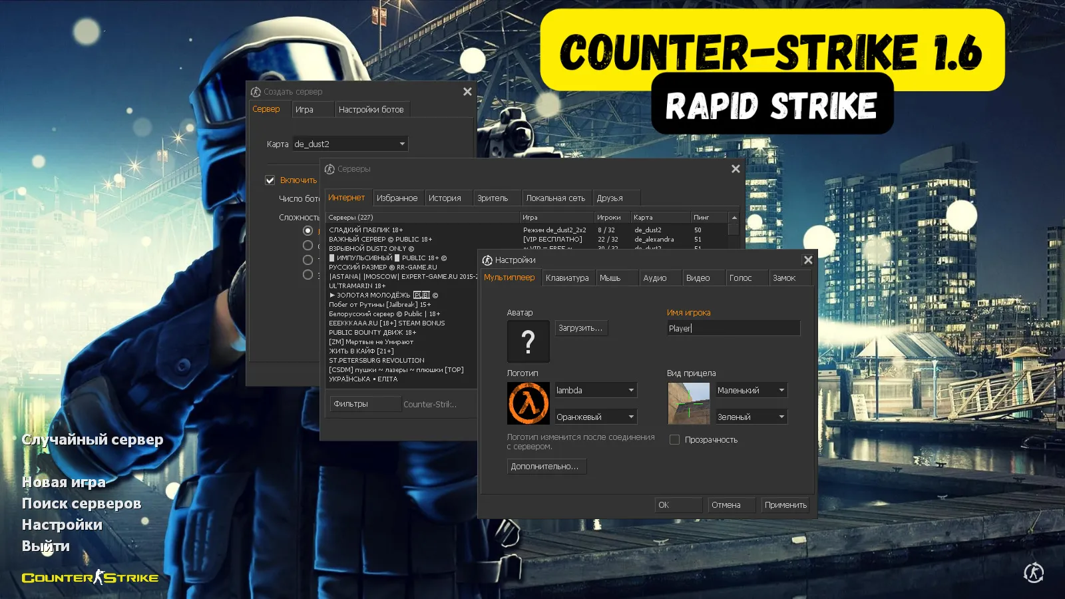Switch to the Клавиатура tab
This screenshot has height=599, width=1065.
(567, 278)
